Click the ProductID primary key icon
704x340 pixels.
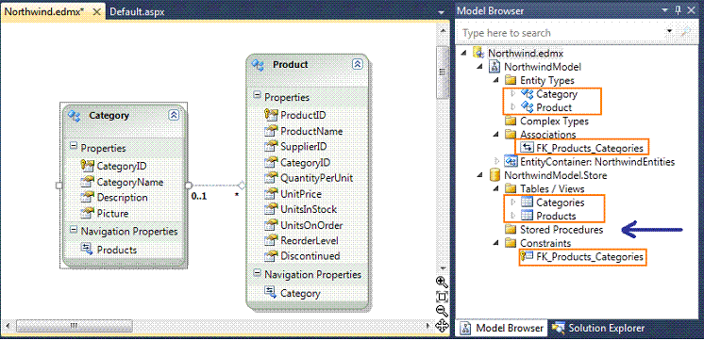tap(271, 115)
